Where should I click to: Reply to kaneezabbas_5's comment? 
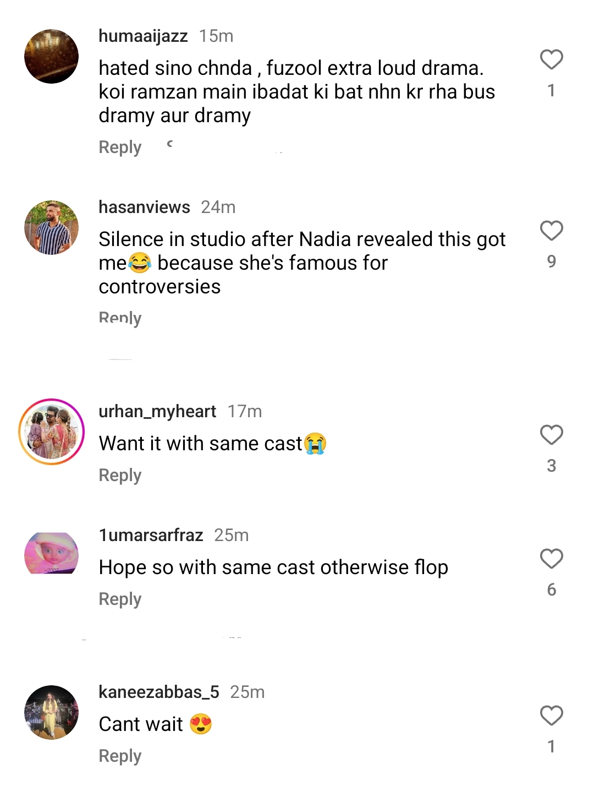(120, 756)
